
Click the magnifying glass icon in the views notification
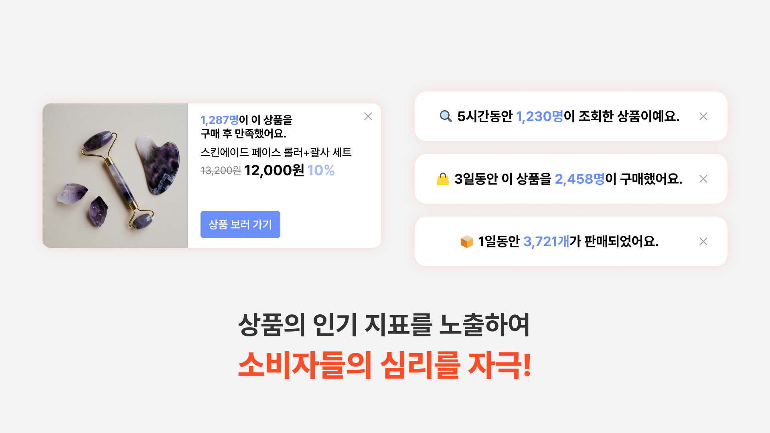pyautogui.click(x=446, y=116)
